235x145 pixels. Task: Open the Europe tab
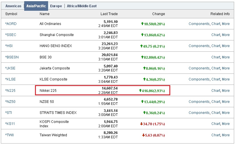(x=56, y=6)
